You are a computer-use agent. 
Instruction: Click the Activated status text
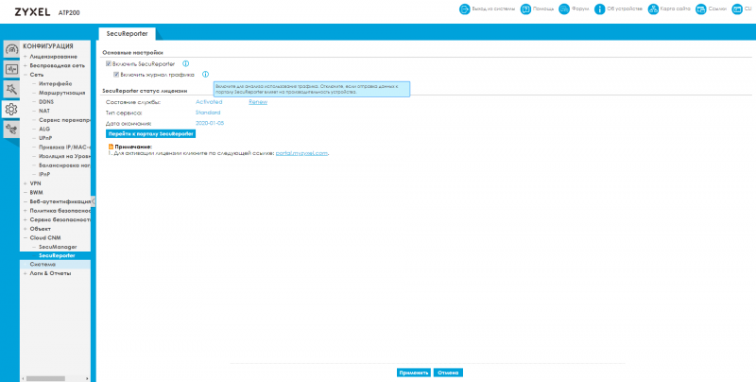click(209, 102)
